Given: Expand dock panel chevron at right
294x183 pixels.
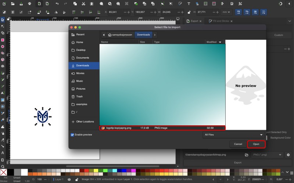Looking at the screenshot, I should tap(290, 21).
